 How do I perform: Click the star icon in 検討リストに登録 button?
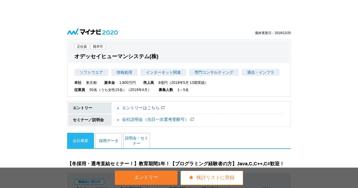tap(191, 177)
